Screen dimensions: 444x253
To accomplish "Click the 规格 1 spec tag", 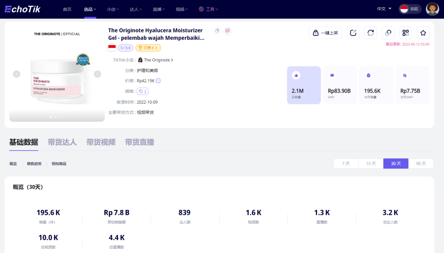I will [x=143, y=91].
